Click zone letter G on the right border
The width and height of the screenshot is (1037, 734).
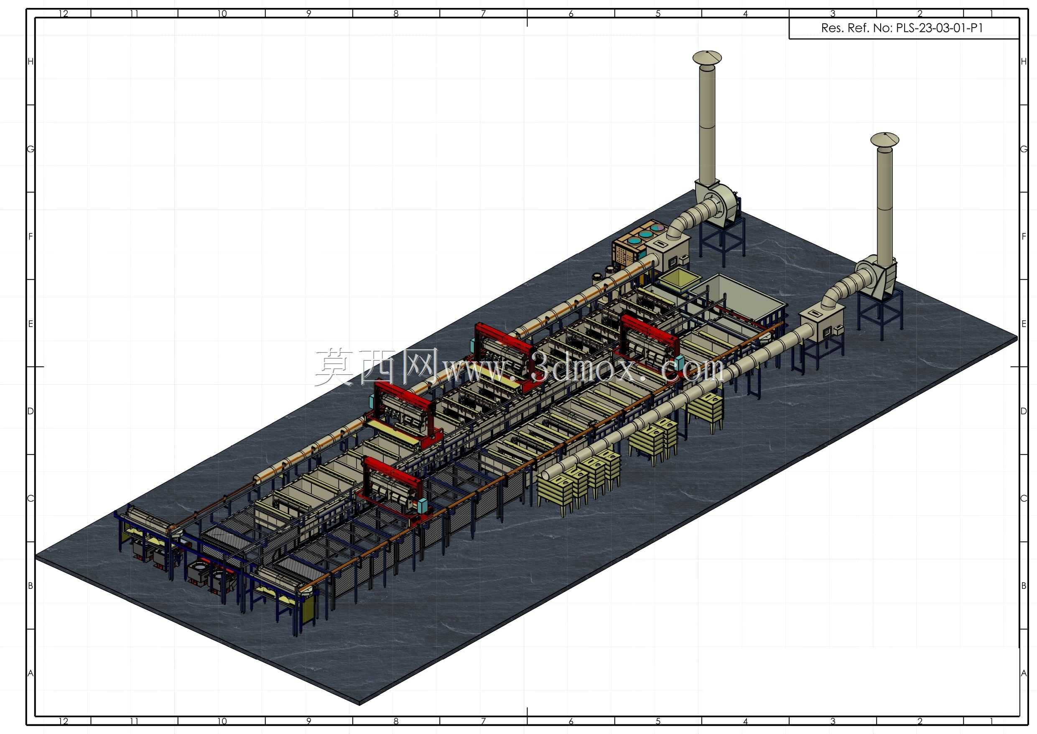coord(1024,149)
